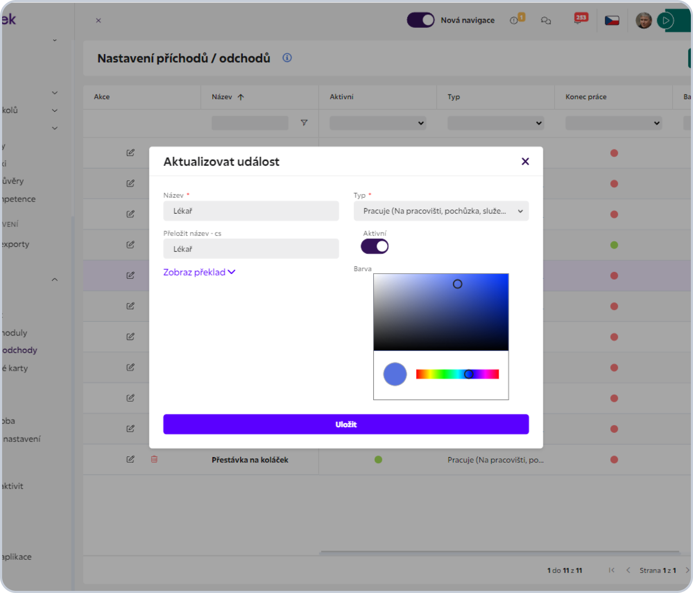Screen dimensions: 693x593
Task: Open the úvěry sidebar item
Action: click(13, 181)
